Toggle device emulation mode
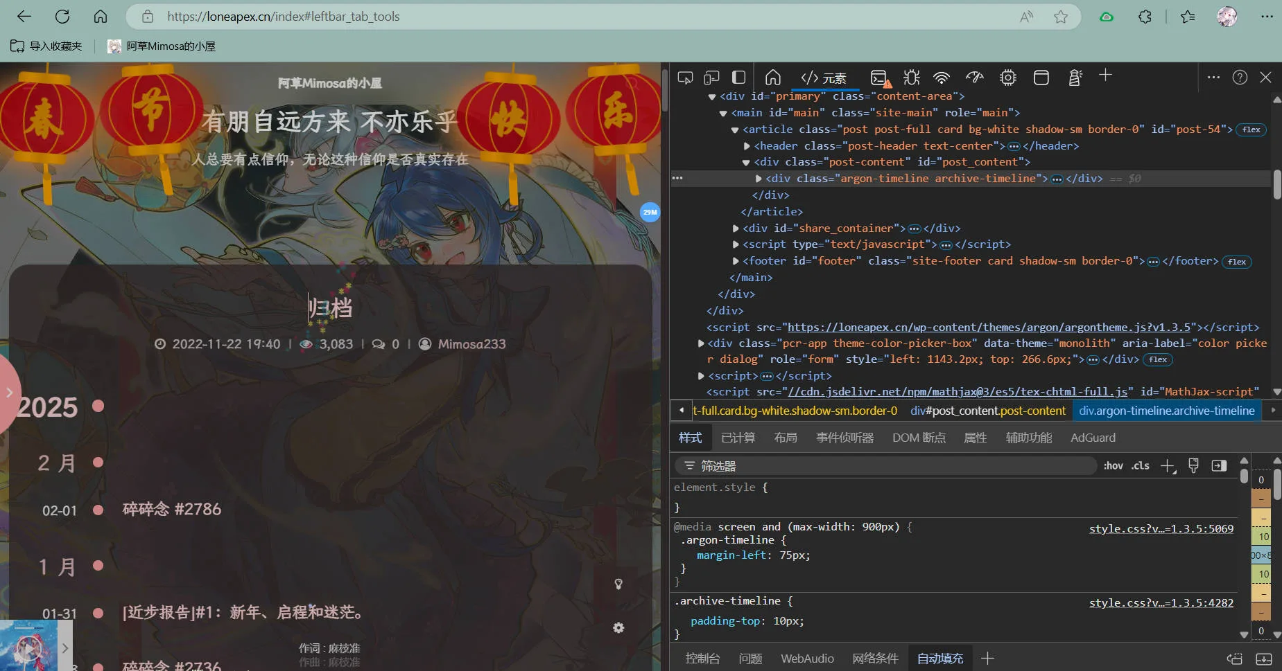This screenshot has height=671, width=1282. click(x=711, y=78)
